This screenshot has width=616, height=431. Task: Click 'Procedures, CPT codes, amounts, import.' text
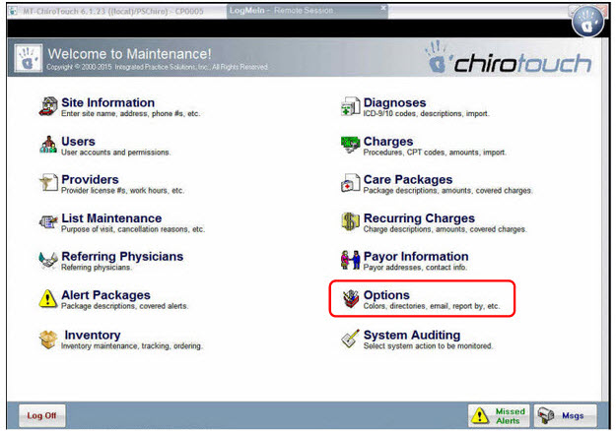click(x=435, y=153)
